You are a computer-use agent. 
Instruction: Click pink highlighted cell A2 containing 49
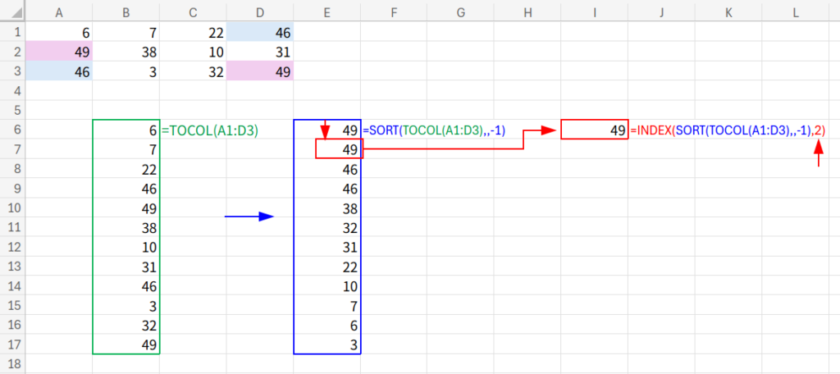pos(59,52)
